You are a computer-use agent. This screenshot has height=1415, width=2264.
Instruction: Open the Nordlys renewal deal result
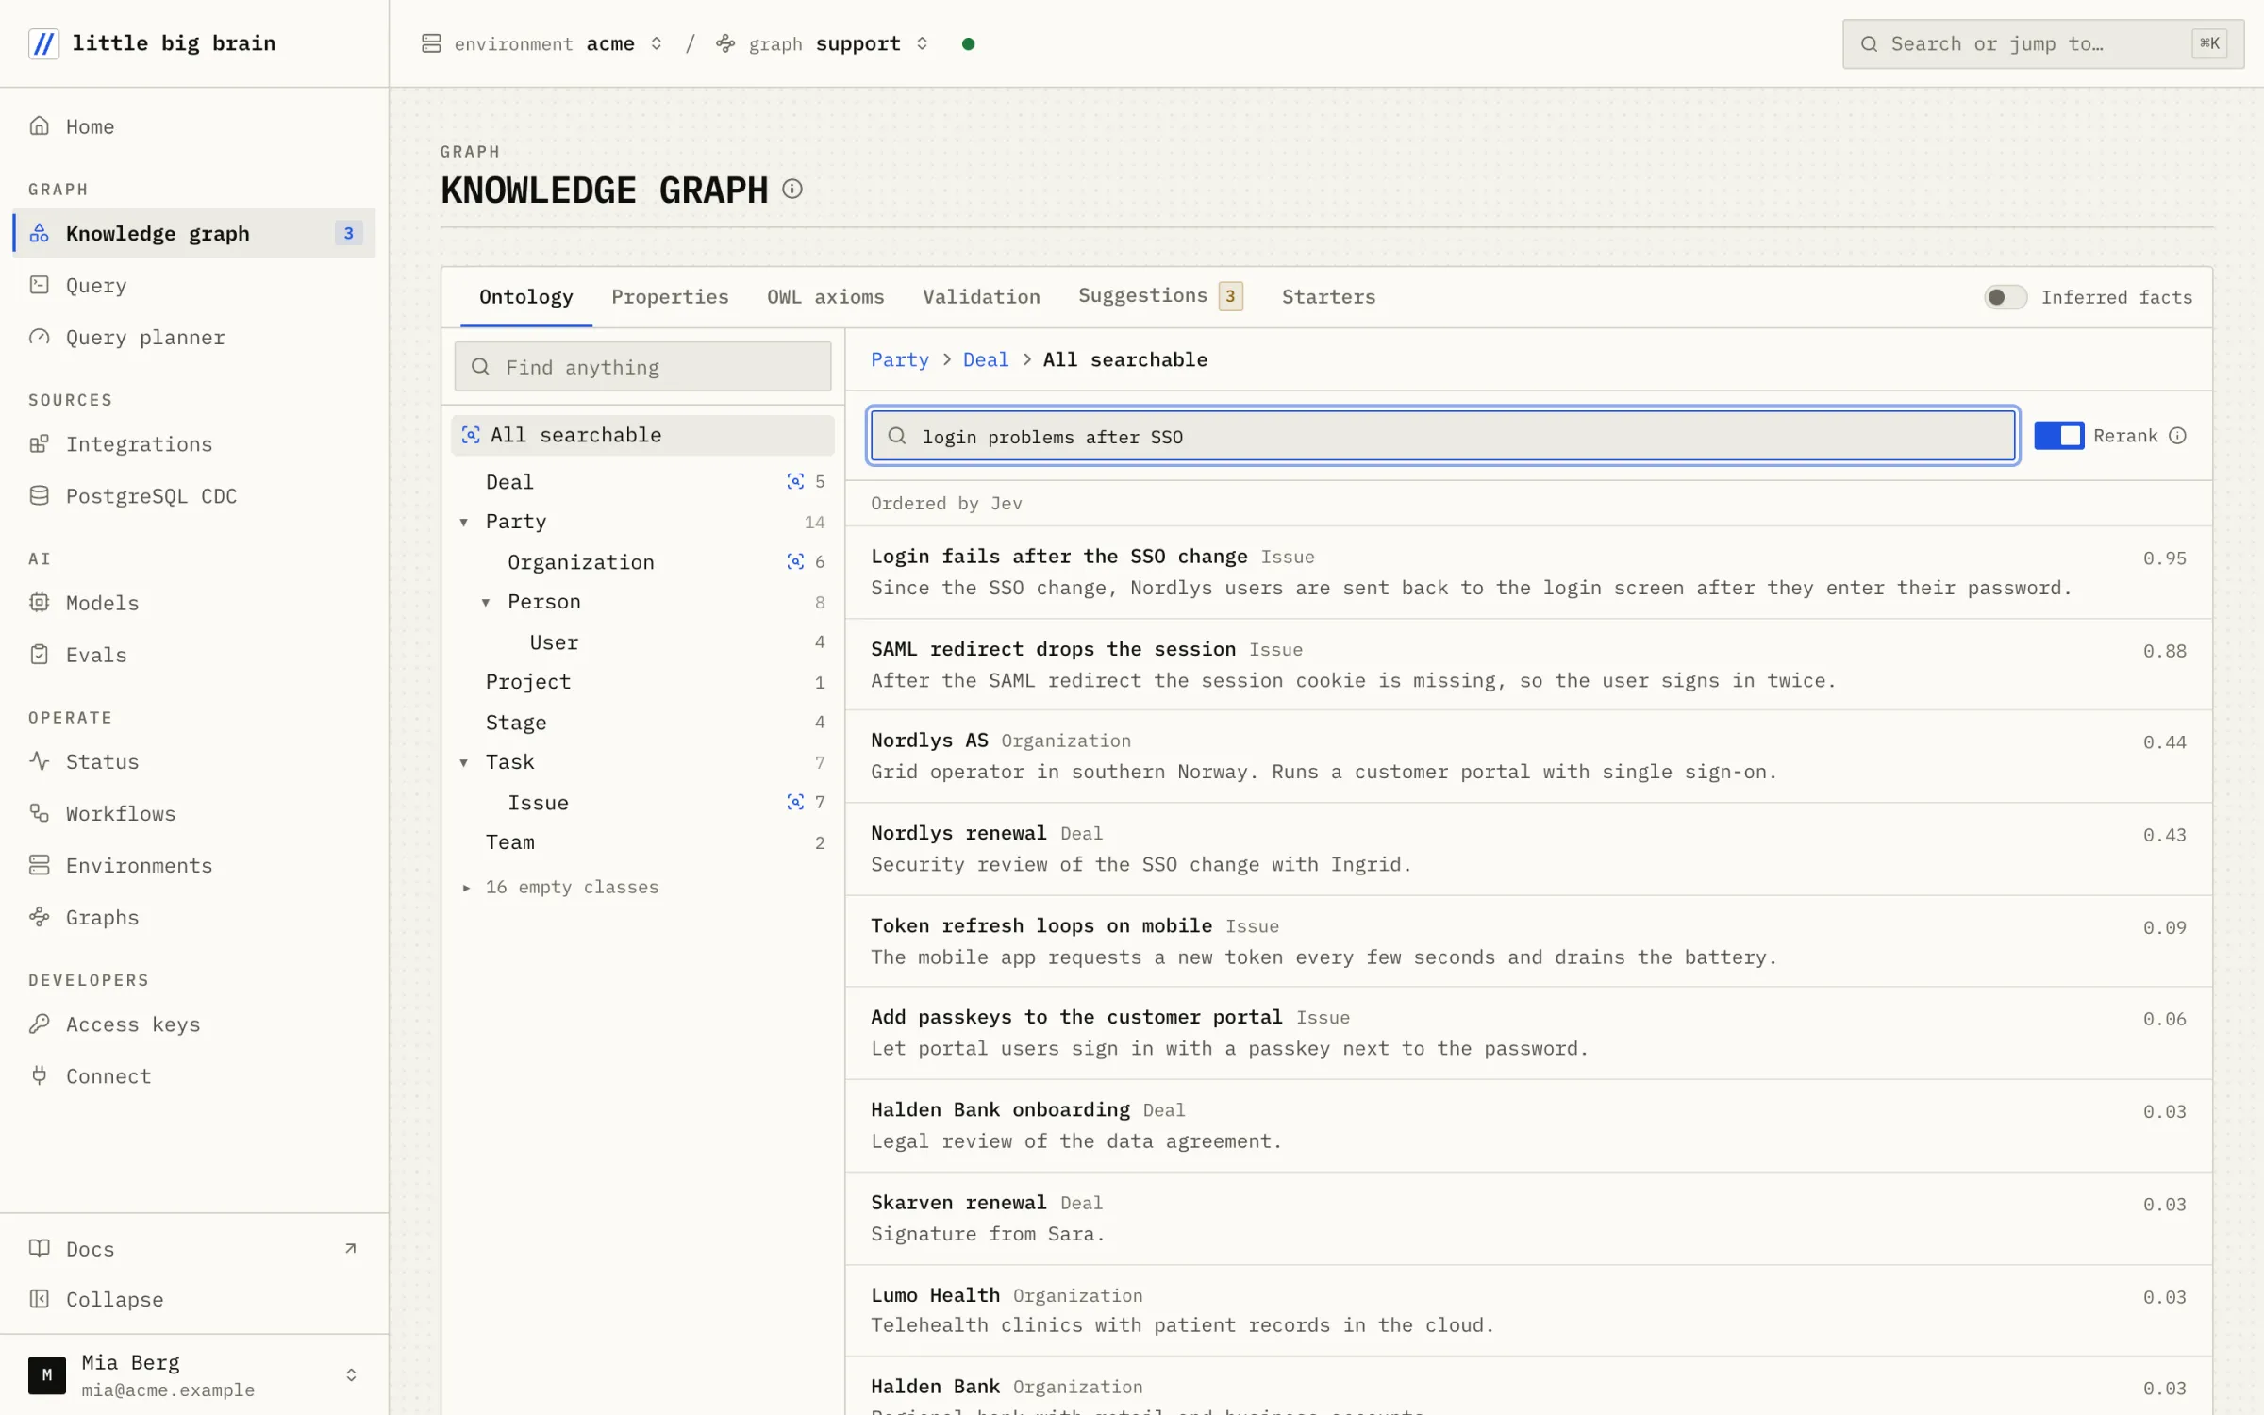1528,849
